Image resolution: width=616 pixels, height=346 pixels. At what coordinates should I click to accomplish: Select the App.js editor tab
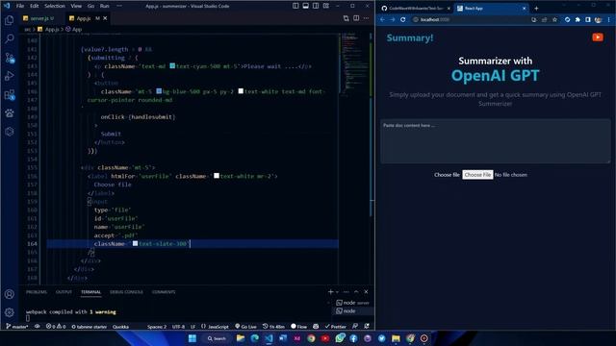(x=84, y=18)
